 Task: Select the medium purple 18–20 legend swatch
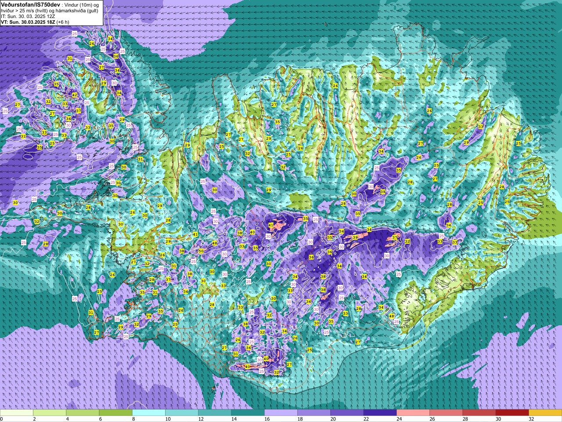click(x=314, y=413)
